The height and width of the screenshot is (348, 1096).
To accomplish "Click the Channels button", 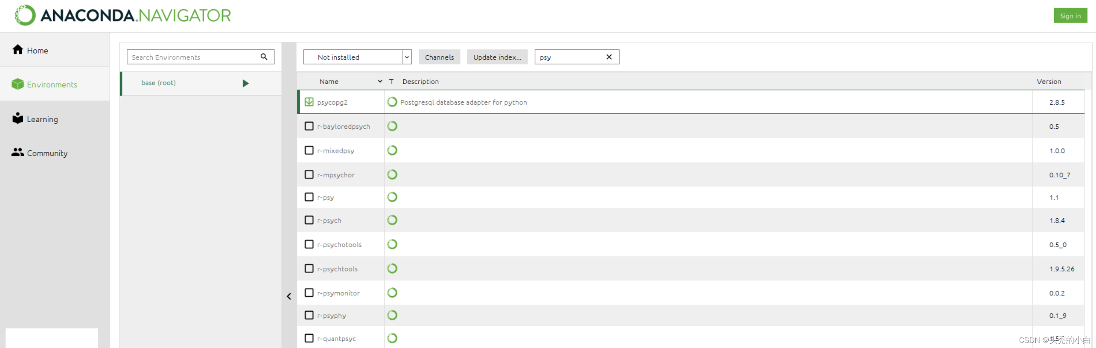I will pyautogui.click(x=439, y=57).
